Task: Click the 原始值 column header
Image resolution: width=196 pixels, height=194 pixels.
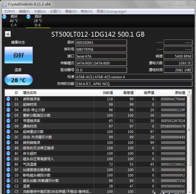Action: point(171,93)
